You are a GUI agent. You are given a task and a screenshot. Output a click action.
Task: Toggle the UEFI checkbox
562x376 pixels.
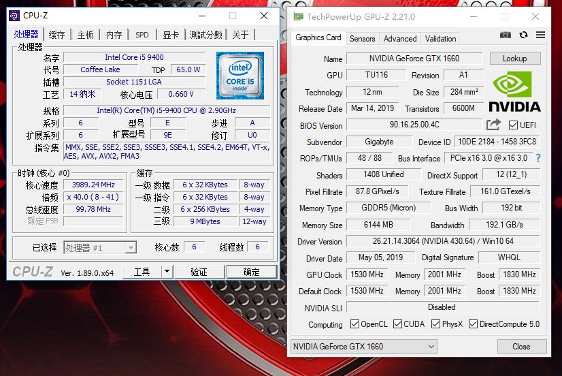point(513,125)
